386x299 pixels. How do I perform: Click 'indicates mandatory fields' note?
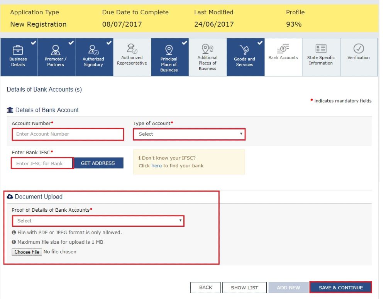(343, 101)
